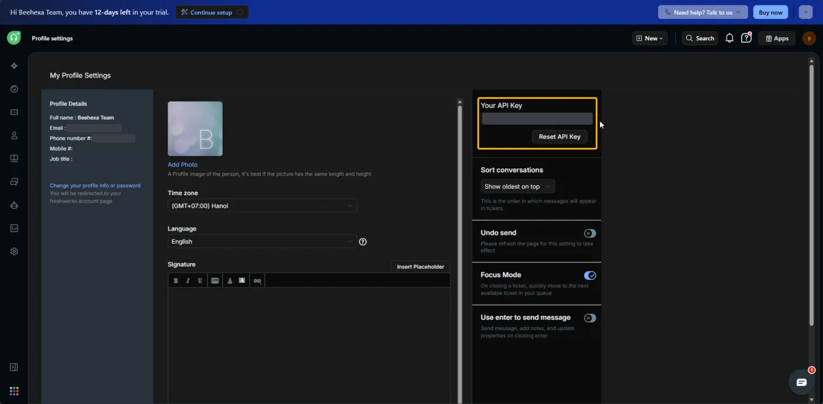Viewport: 823px width, 404px height.
Task: Open the Search button
Action: (700, 38)
